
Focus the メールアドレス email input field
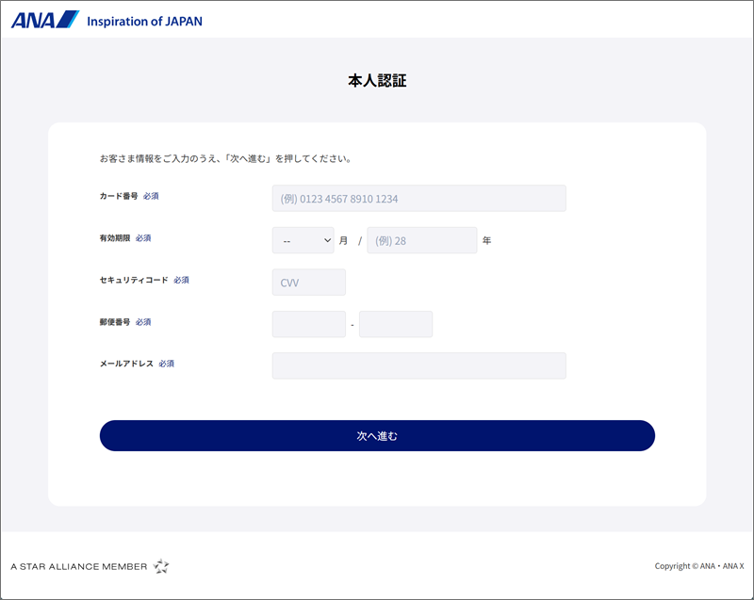418,365
